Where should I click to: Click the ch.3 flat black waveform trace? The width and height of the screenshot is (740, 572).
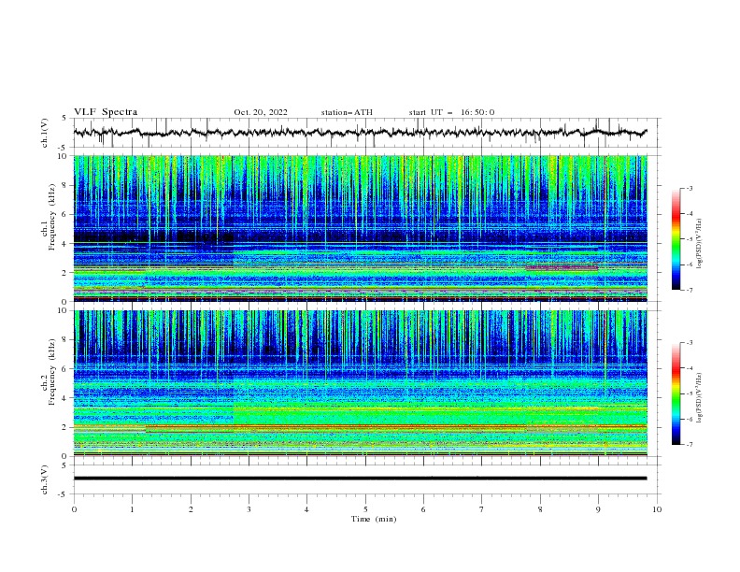(x=360, y=479)
